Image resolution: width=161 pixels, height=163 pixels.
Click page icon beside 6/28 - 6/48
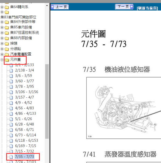point(11,125)
